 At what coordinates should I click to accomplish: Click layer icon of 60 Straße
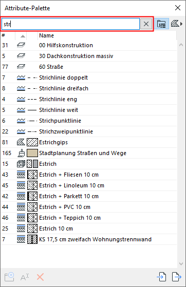pos(21,67)
